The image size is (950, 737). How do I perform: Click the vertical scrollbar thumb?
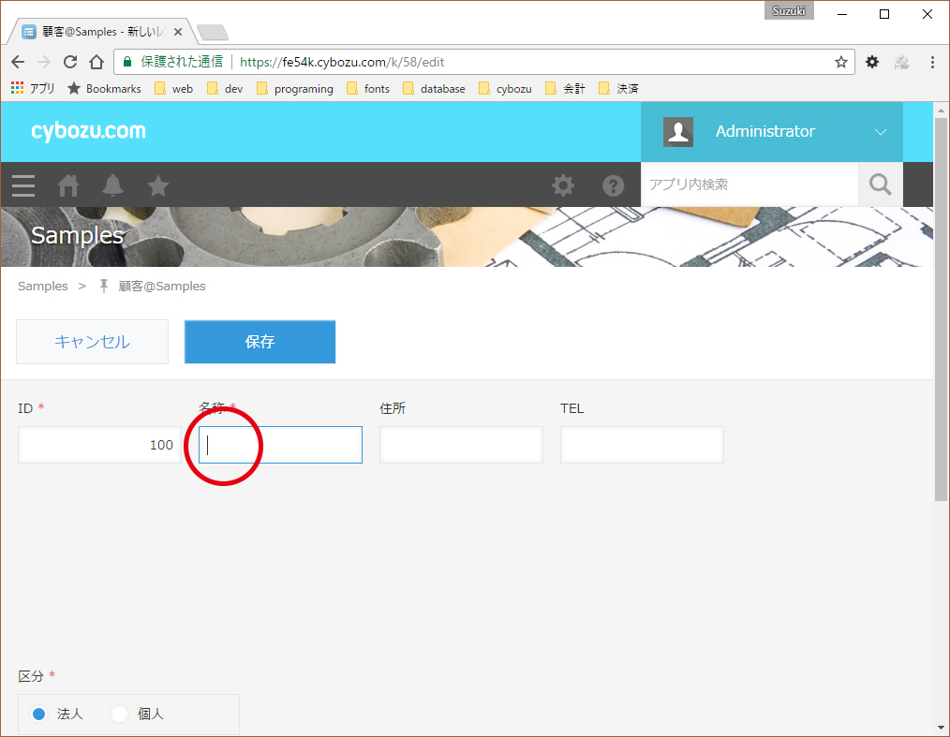(x=941, y=309)
